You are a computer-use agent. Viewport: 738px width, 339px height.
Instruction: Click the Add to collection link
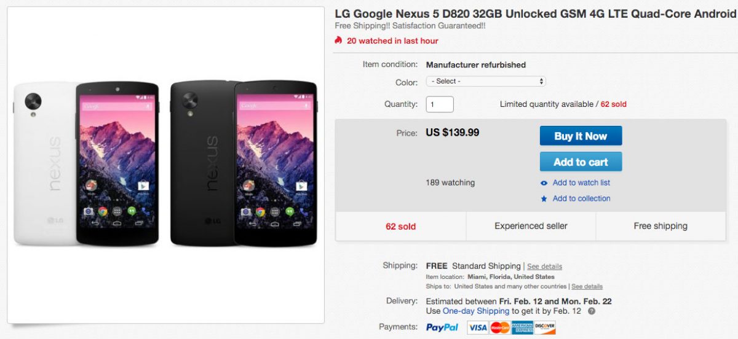point(581,198)
